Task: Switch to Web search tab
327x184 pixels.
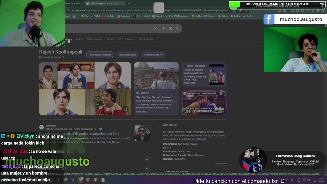Action: (121, 39)
